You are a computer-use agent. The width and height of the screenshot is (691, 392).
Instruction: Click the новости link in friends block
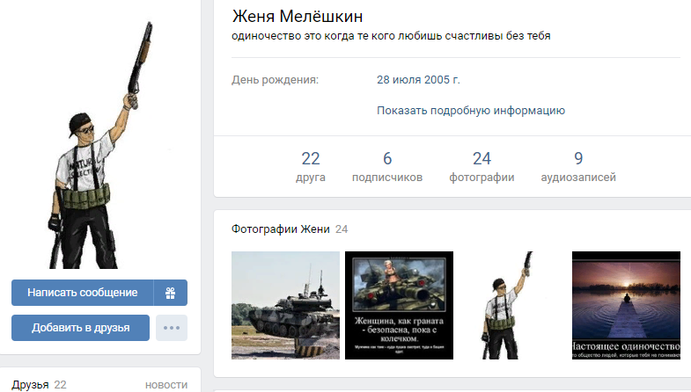point(166,385)
